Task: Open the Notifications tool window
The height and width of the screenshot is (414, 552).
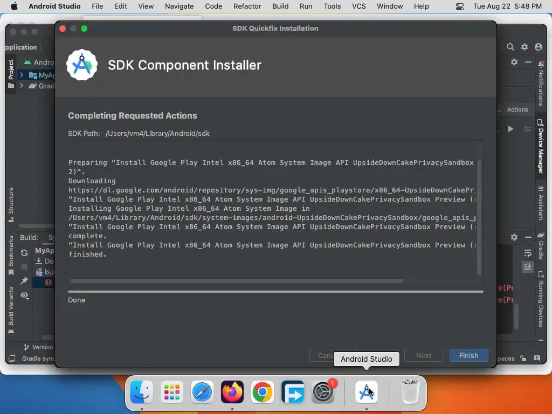Action: coord(541,84)
